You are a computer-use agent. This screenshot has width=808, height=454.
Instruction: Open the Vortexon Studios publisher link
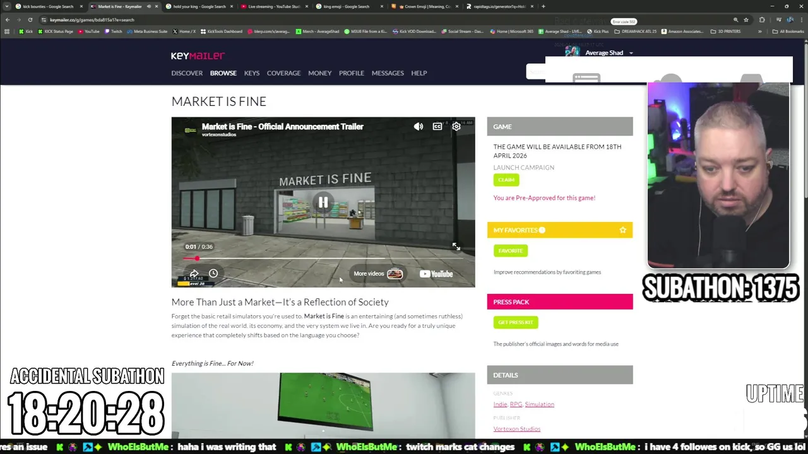(x=516, y=429)
